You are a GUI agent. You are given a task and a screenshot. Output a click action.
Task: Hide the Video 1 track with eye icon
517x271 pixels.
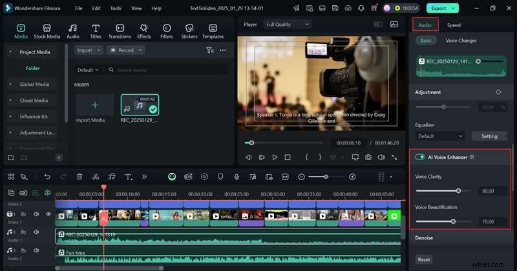pyautogui.click(x=48, y=214)
